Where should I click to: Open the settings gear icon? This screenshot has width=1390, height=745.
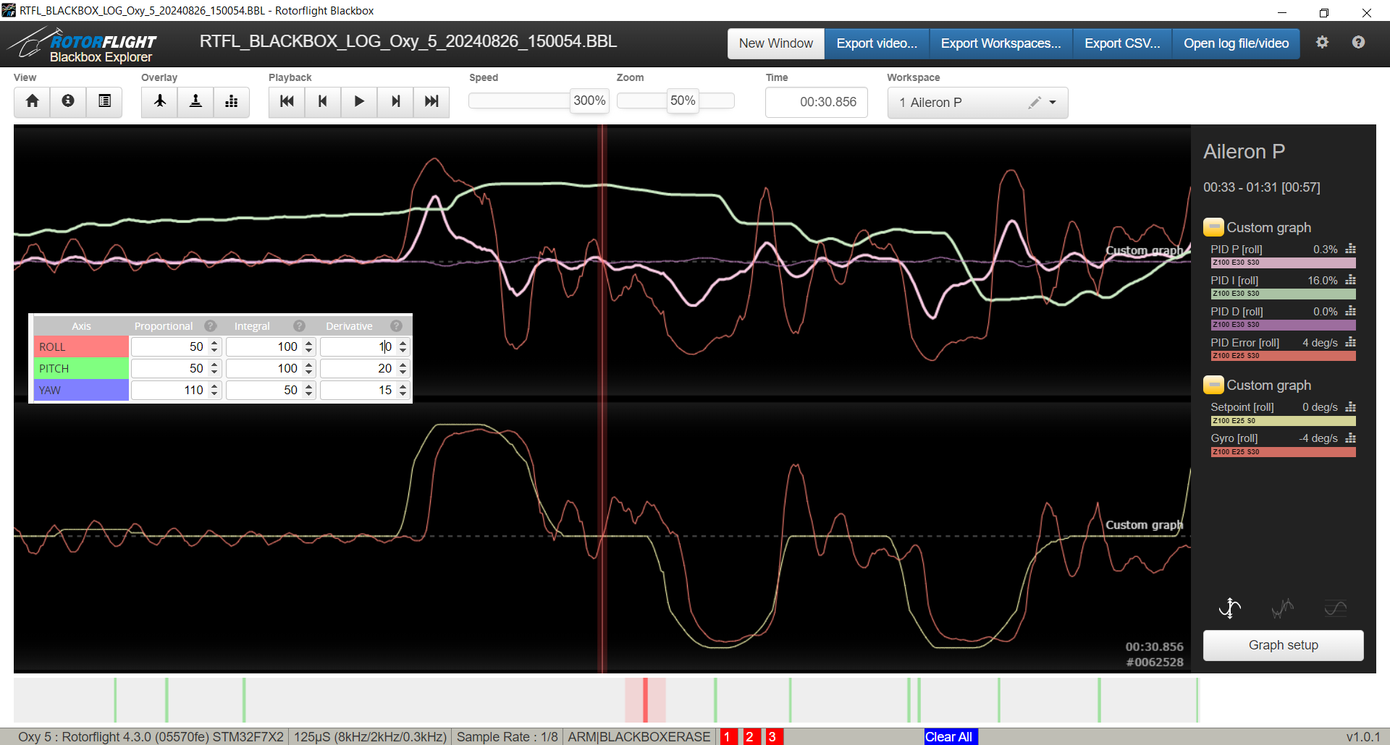pyautogui.click(x=1322, y=43)
